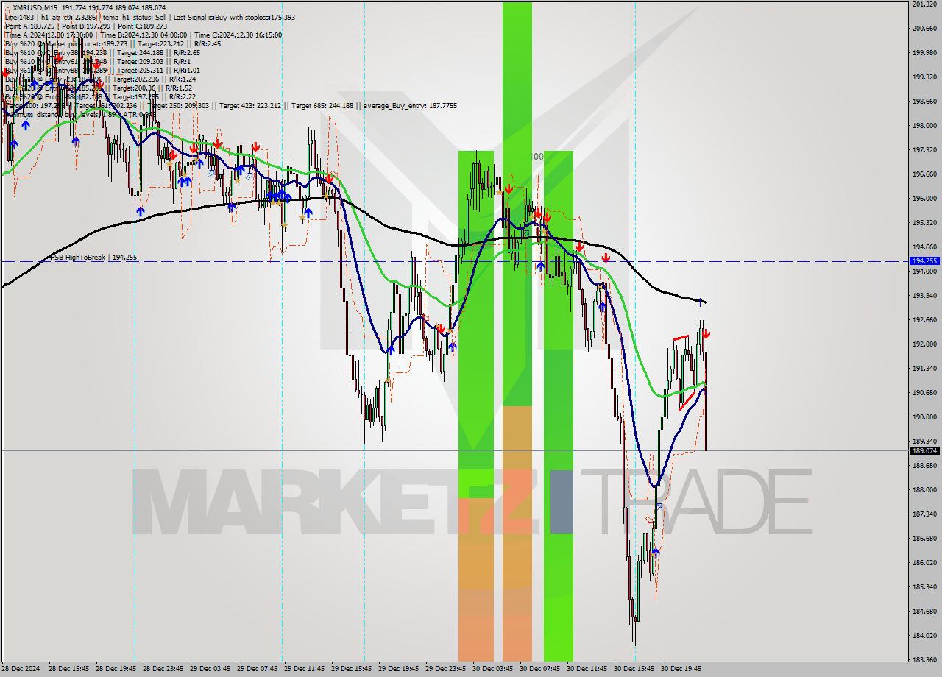Screen dimensions: 942x677
Task: Click the '29 Dec 15:45' time axis label
Action: click(x=351, y=670)
